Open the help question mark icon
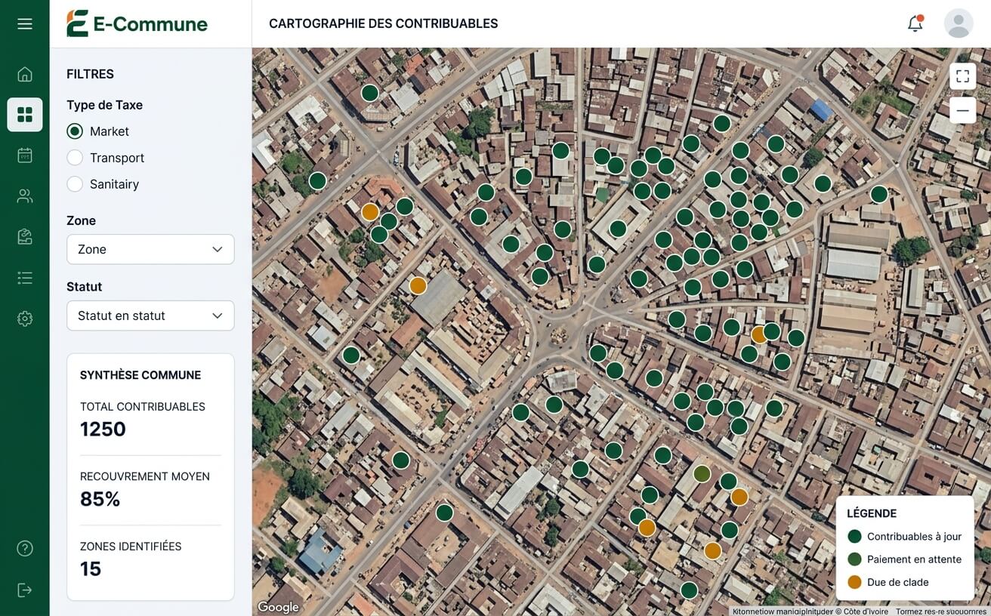 click(25, 549)
